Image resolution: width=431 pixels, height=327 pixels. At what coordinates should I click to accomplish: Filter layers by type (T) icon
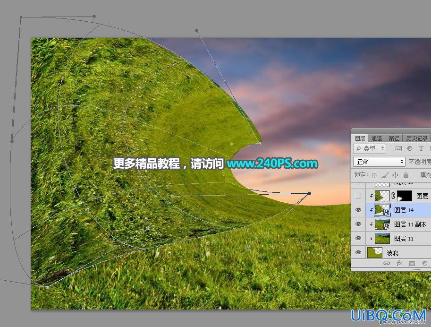click(x=421, y=149)
